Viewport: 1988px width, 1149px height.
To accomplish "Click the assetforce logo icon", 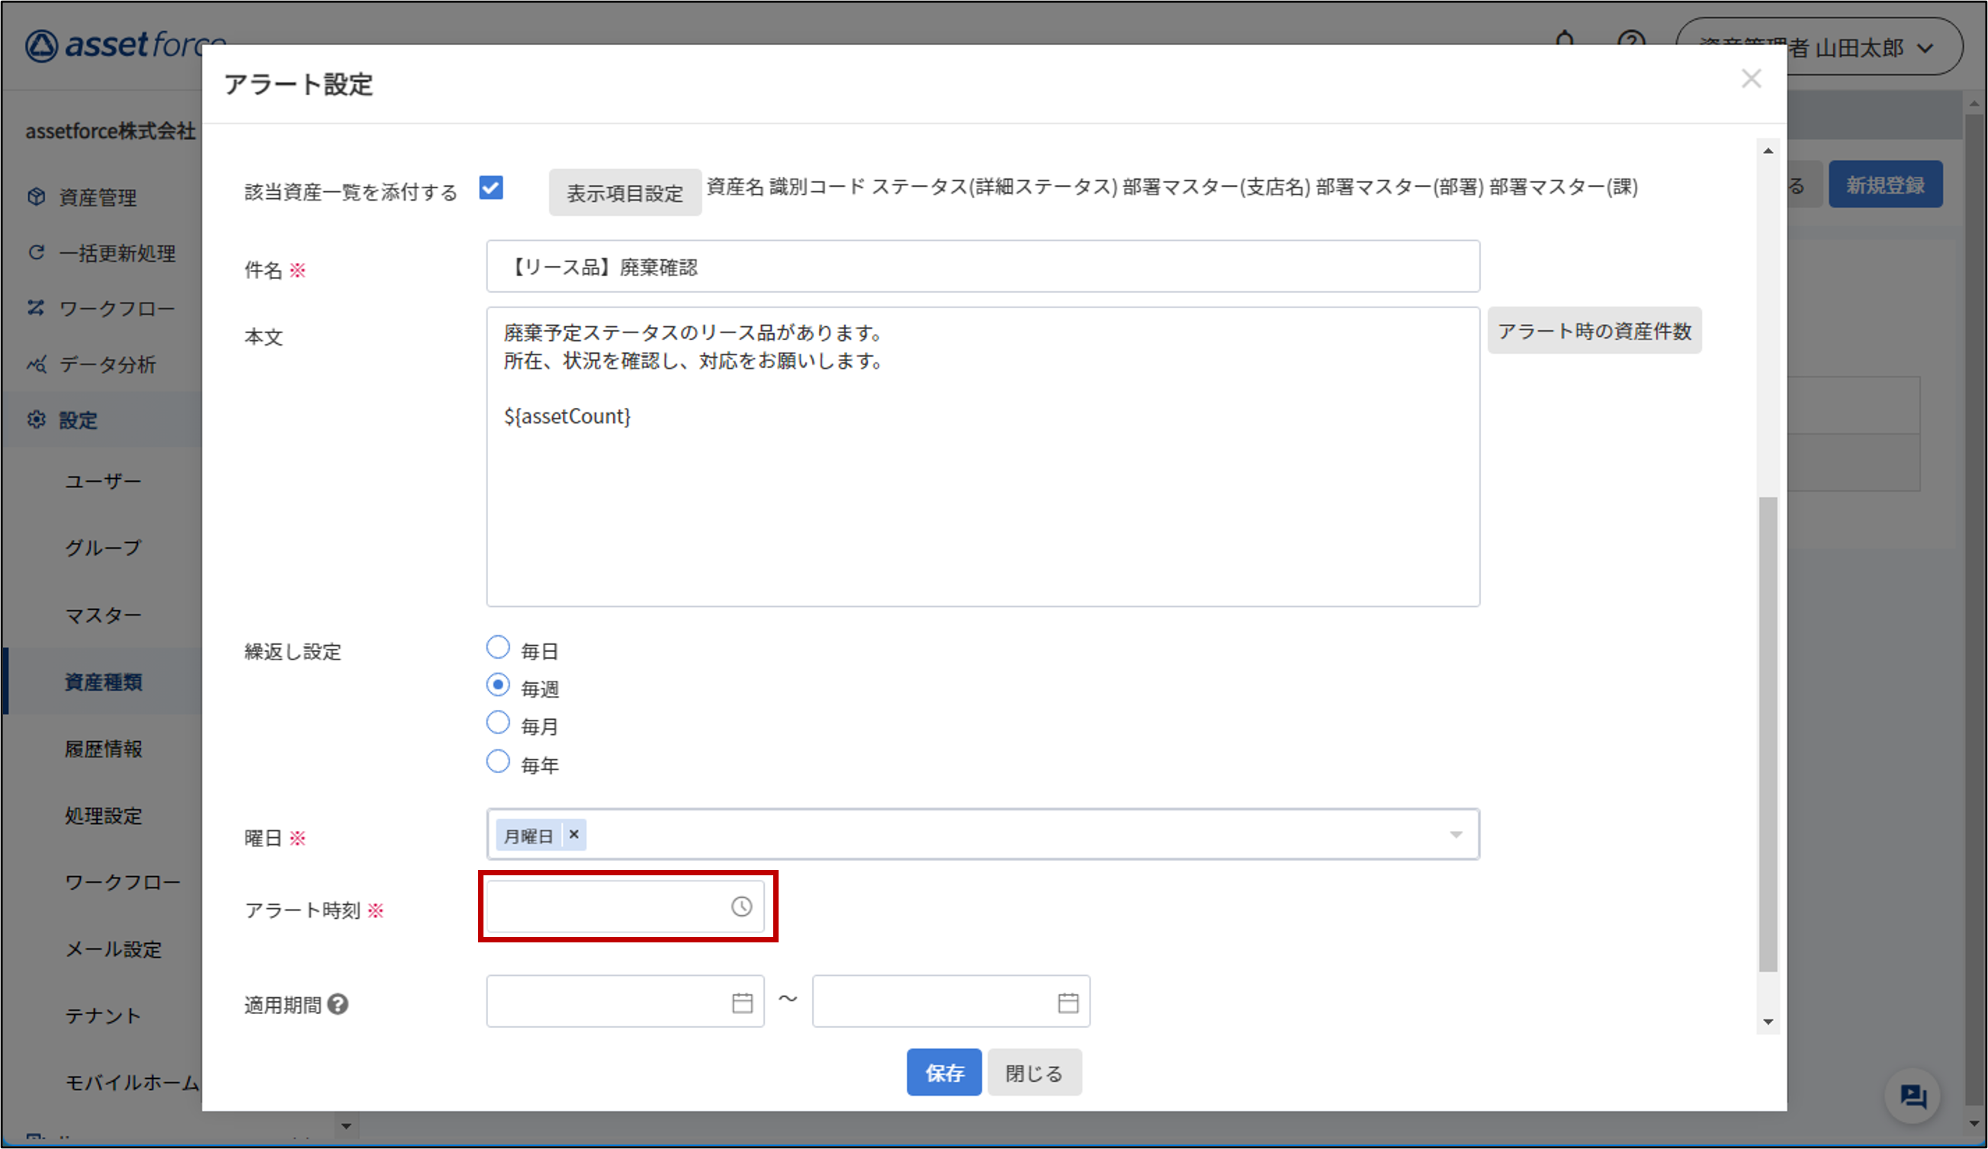I will coord(41,46).
